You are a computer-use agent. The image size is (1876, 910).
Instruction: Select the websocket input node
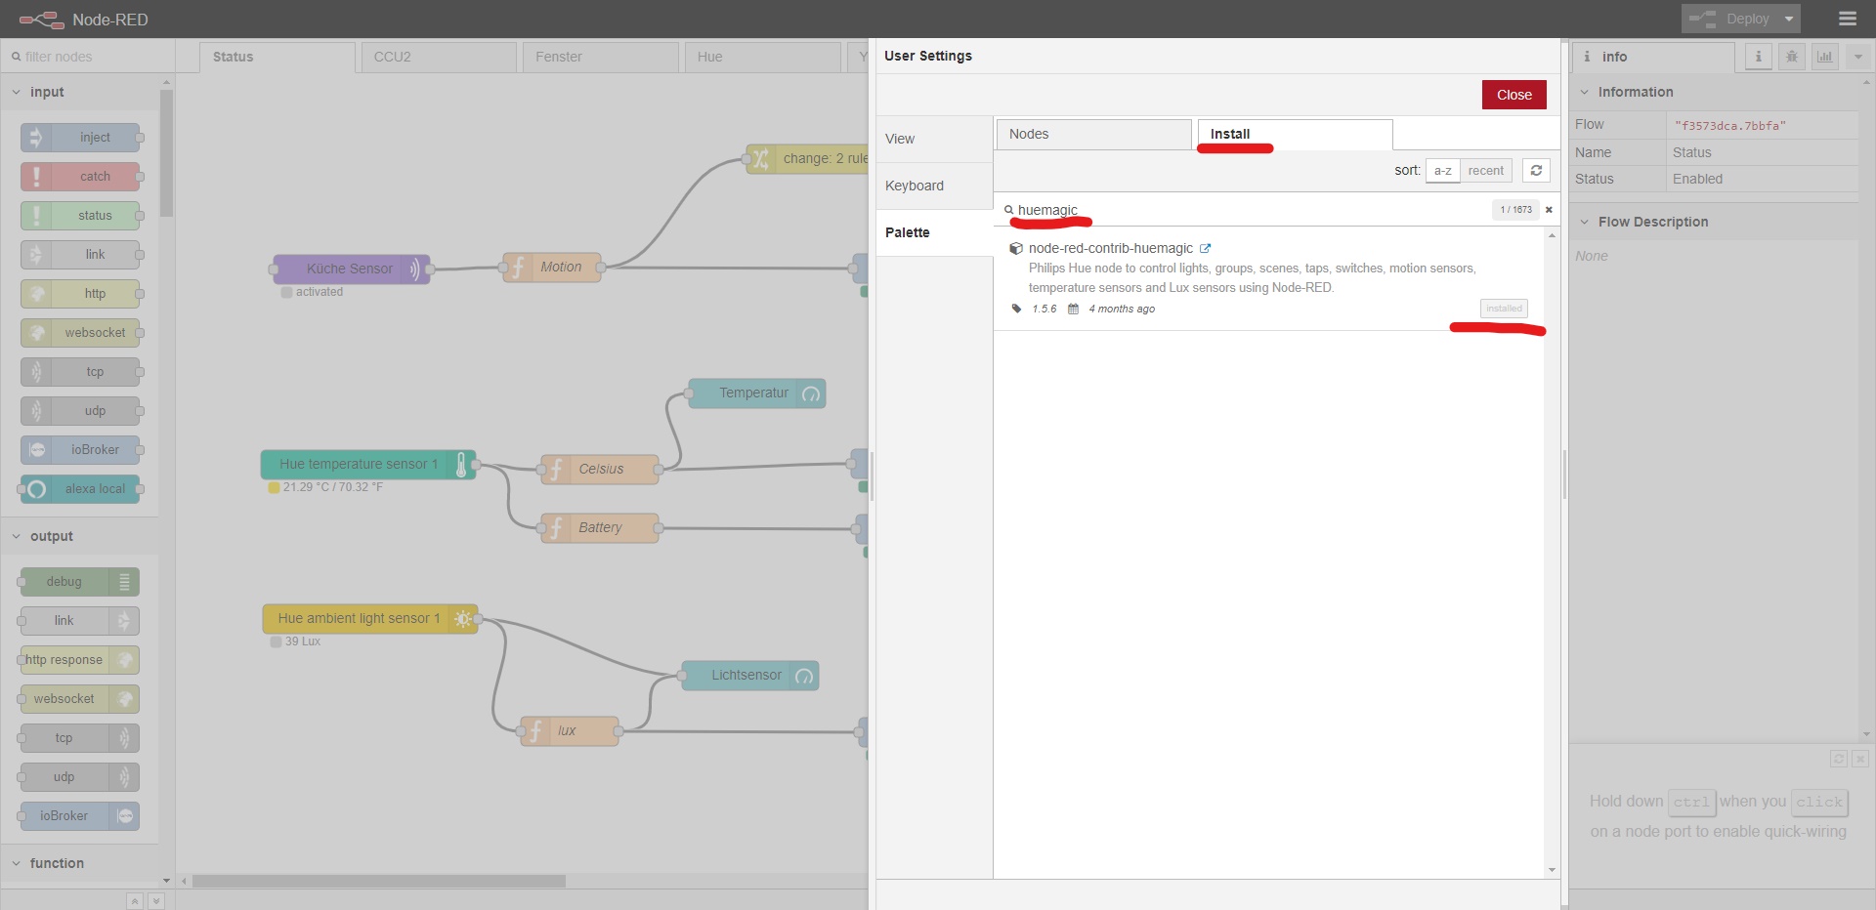pos(80,333)
